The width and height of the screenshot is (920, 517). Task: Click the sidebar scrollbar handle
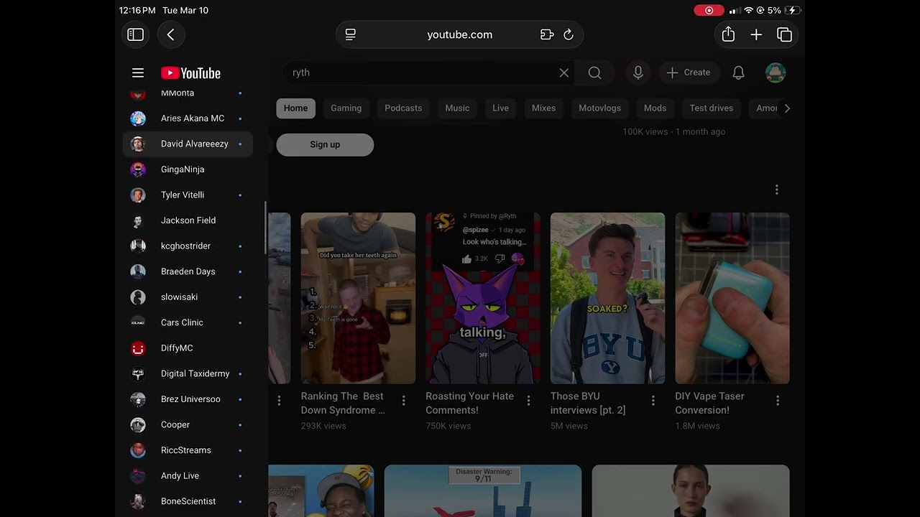(x=267, y=228)
